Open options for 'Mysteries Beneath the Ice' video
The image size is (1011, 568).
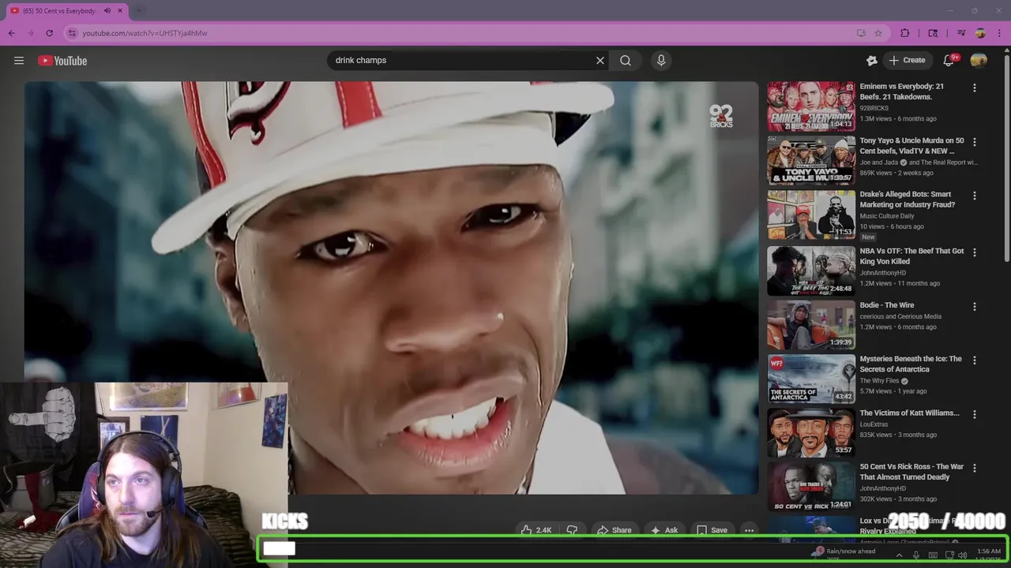974,361
